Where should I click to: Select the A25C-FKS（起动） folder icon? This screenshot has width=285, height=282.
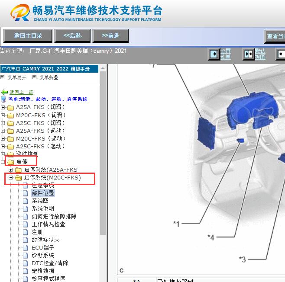click(10, 147)
